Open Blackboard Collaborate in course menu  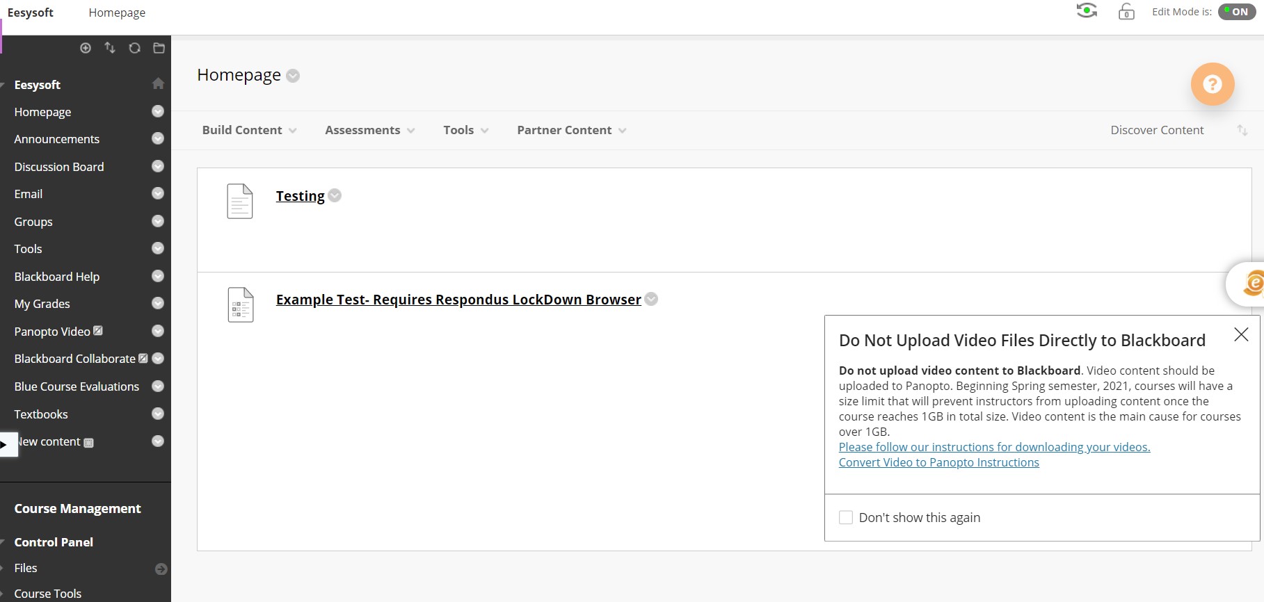[x=75, y=359]
